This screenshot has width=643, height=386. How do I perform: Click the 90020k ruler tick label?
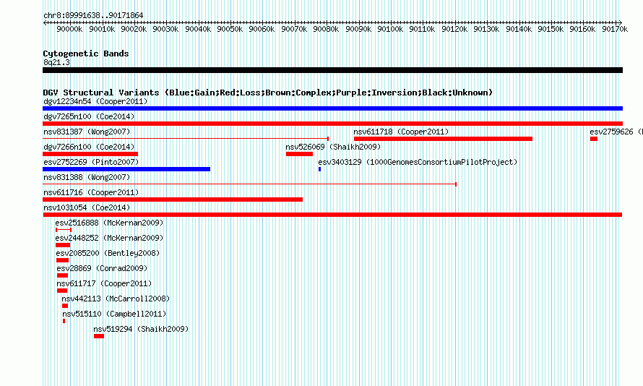pos(134,29)
